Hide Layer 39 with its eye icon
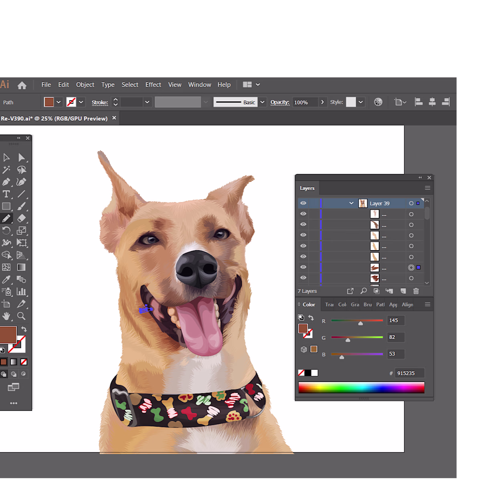The width and height of the screenshot is (481, 481). [303, 203]
